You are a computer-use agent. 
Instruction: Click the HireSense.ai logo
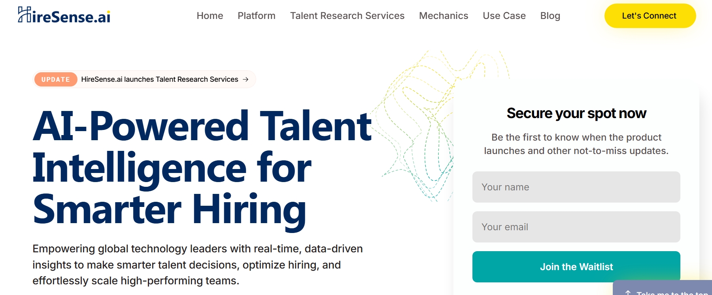[x=64, y=15]
